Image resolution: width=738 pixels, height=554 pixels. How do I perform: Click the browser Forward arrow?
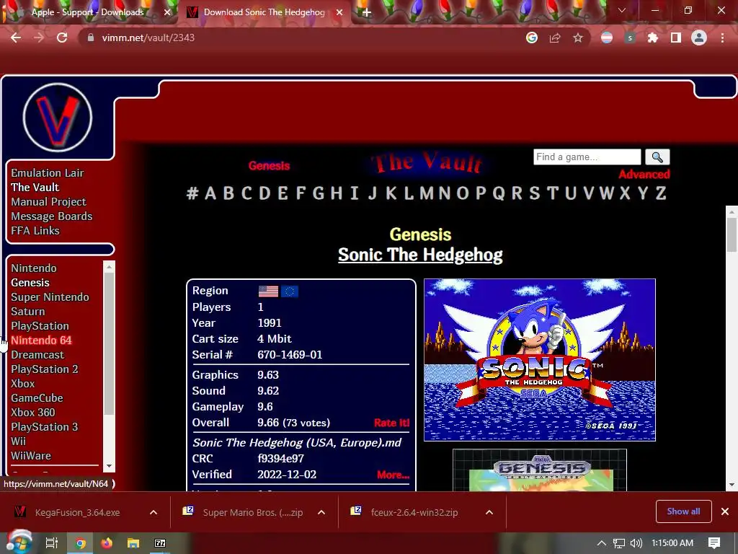[x=39, y=38]
